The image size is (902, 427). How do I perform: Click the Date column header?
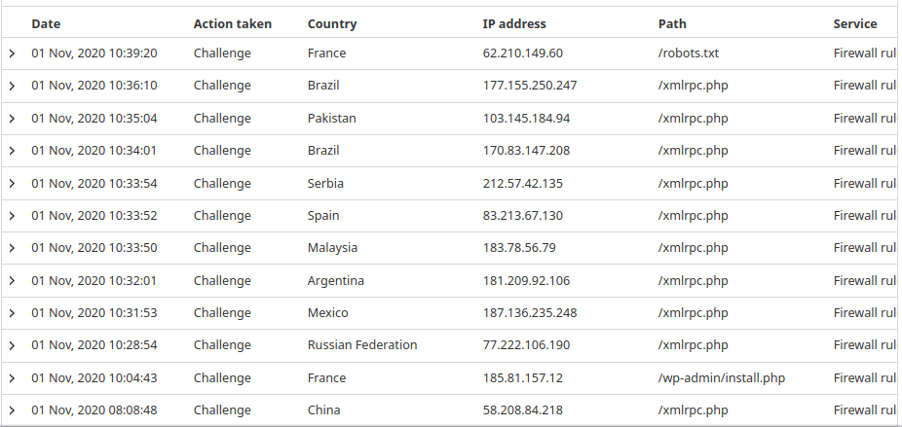[x=46, y=23]
